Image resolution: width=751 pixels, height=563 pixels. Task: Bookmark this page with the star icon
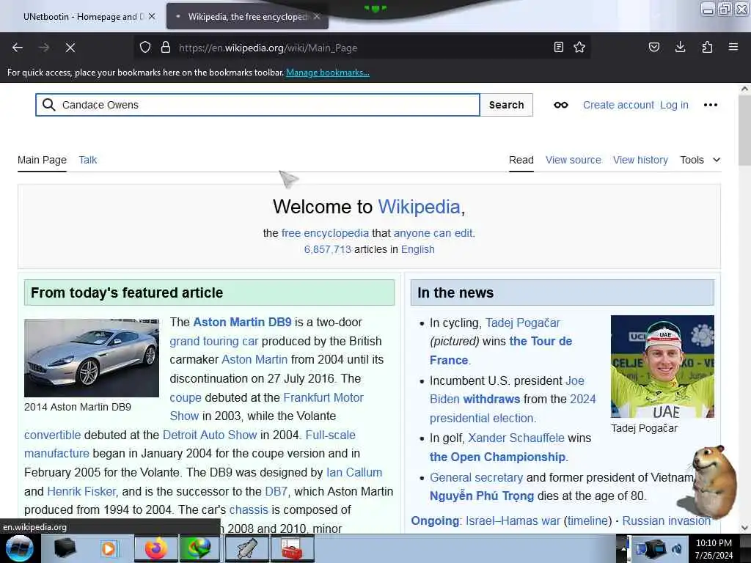tap(579, 48)
